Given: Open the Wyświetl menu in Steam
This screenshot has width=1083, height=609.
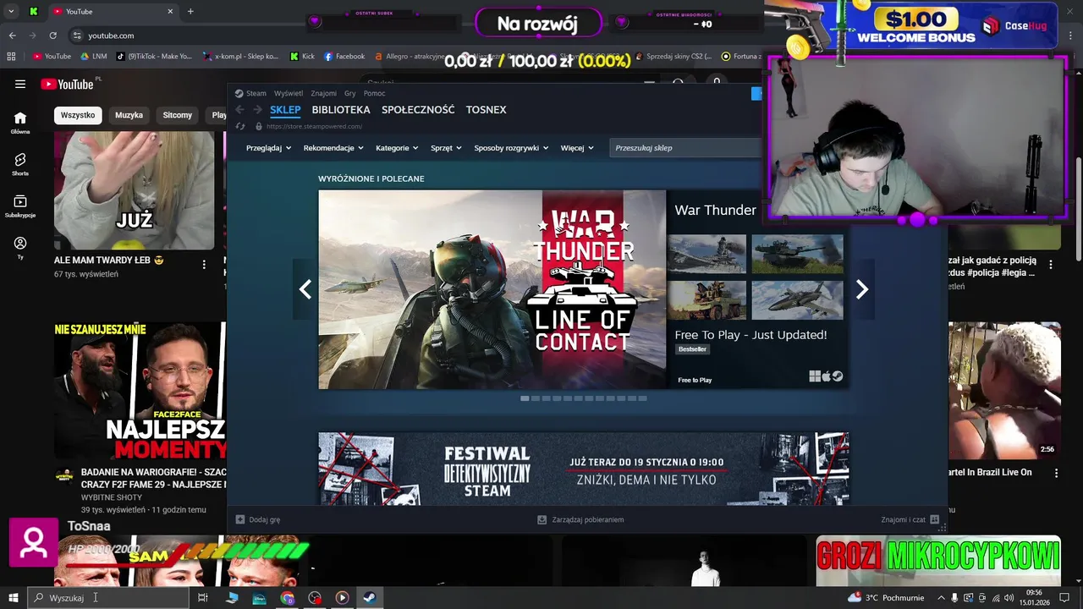Looking at the screenshot, I should pos(289,93).
